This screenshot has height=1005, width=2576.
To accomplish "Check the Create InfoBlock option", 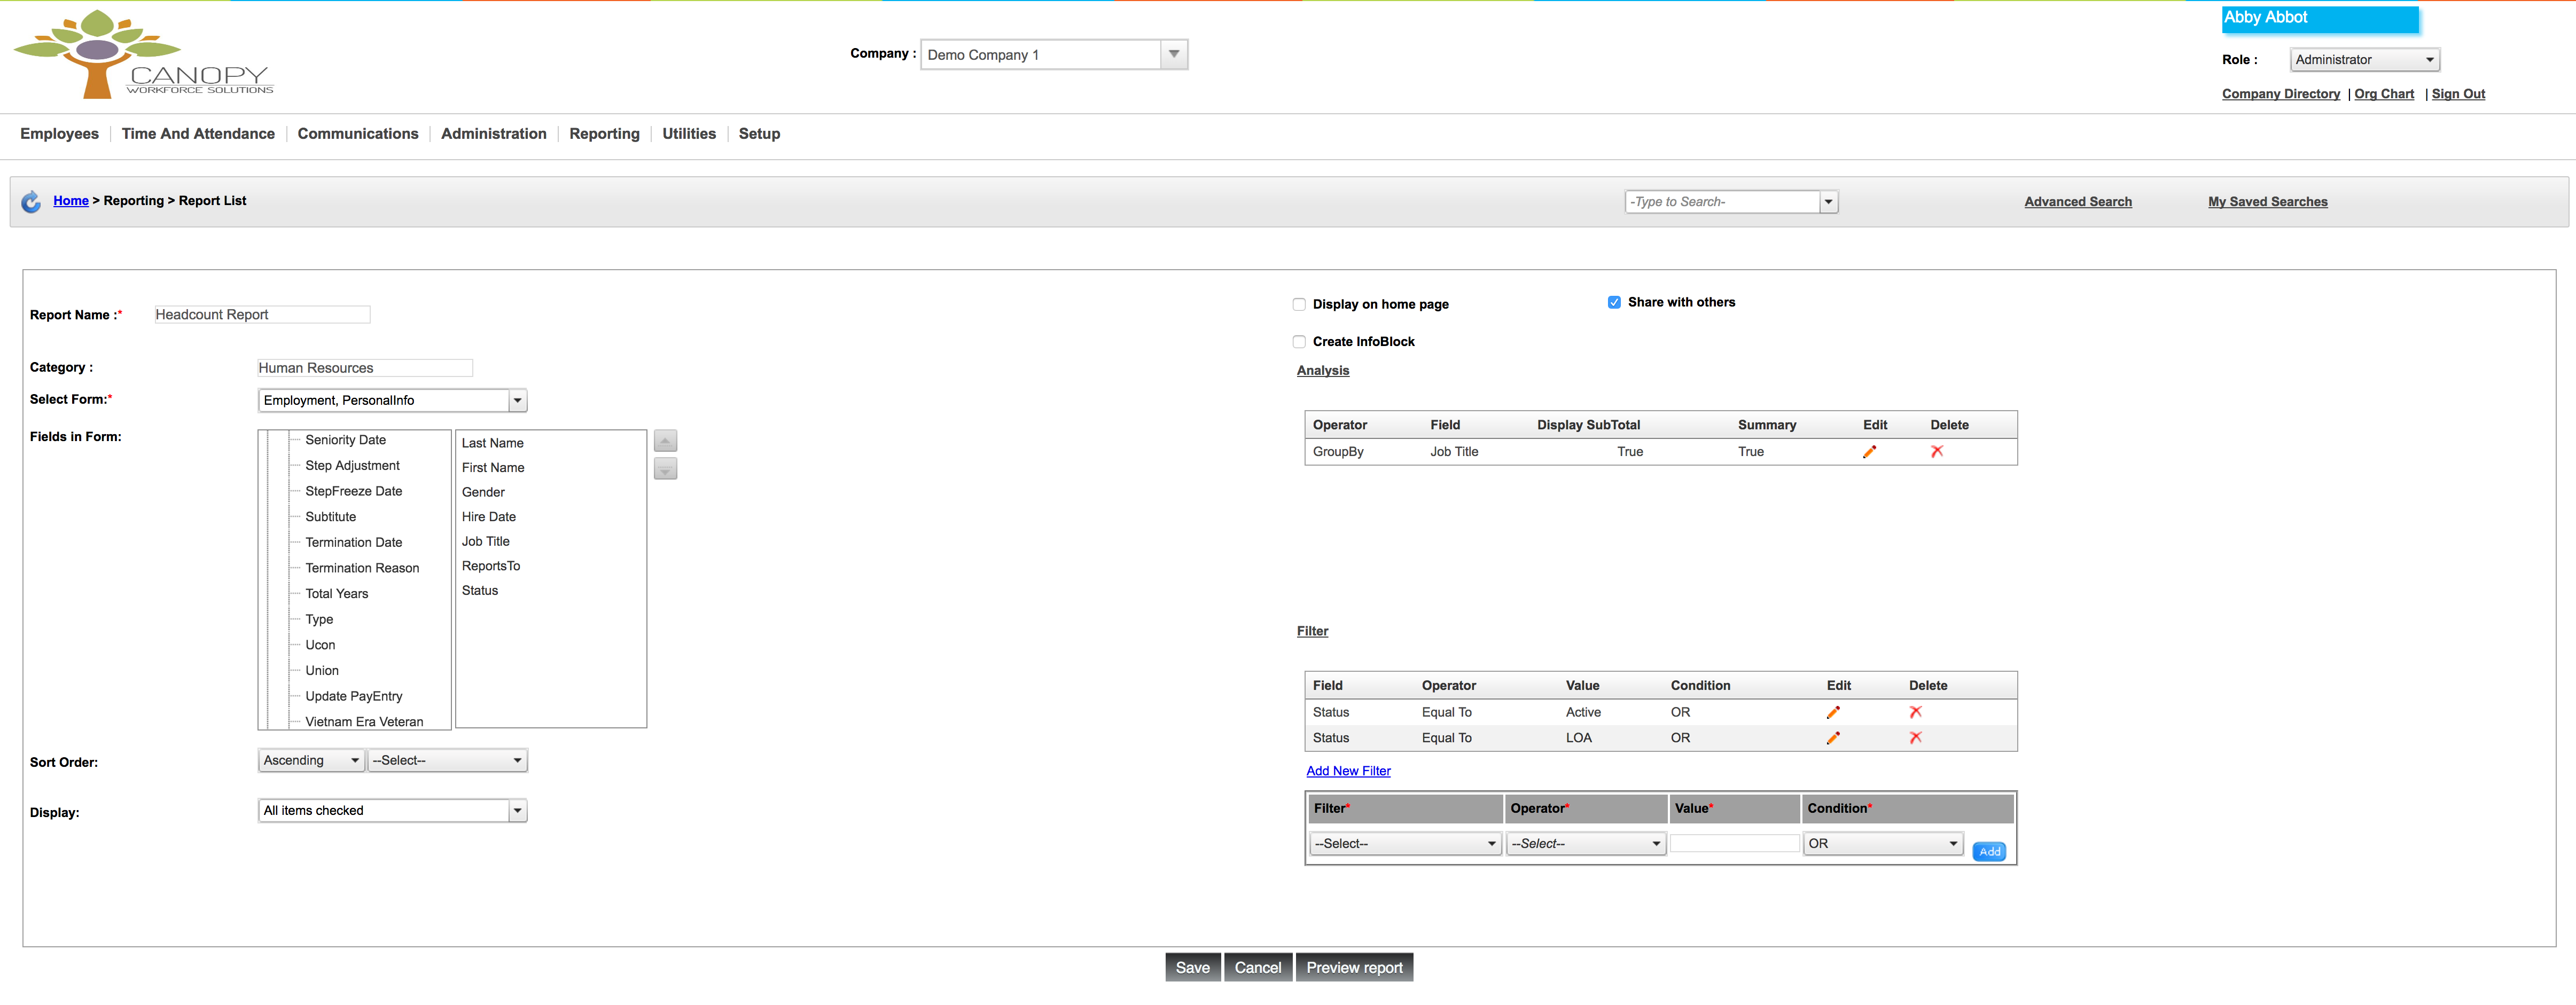I will tap(1299, 342).
